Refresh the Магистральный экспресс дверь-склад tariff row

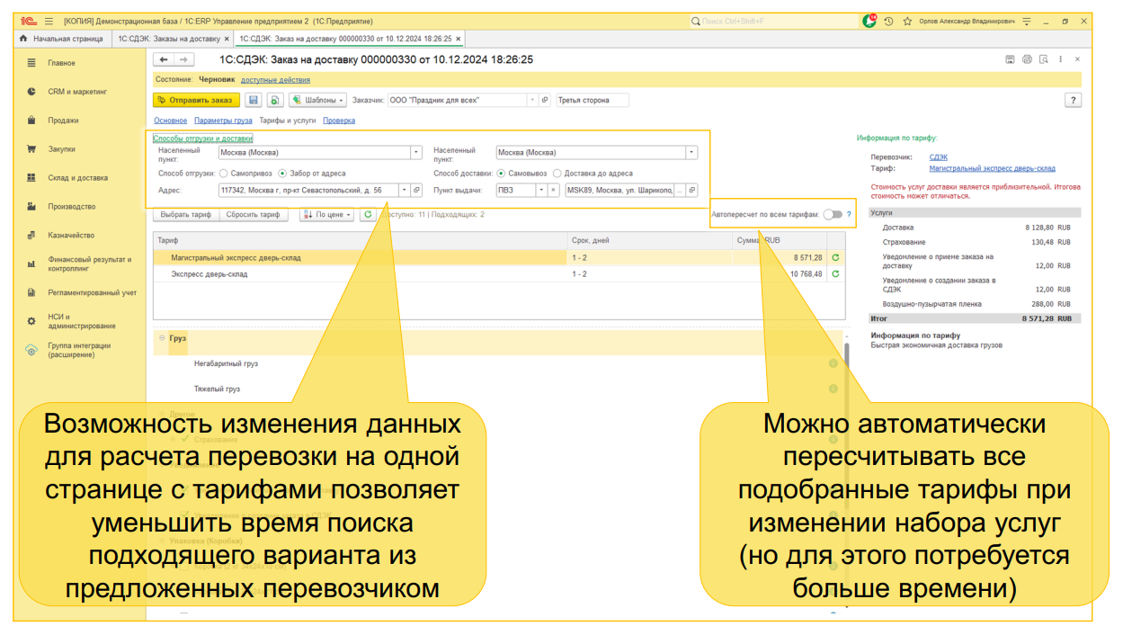(836, 259)
